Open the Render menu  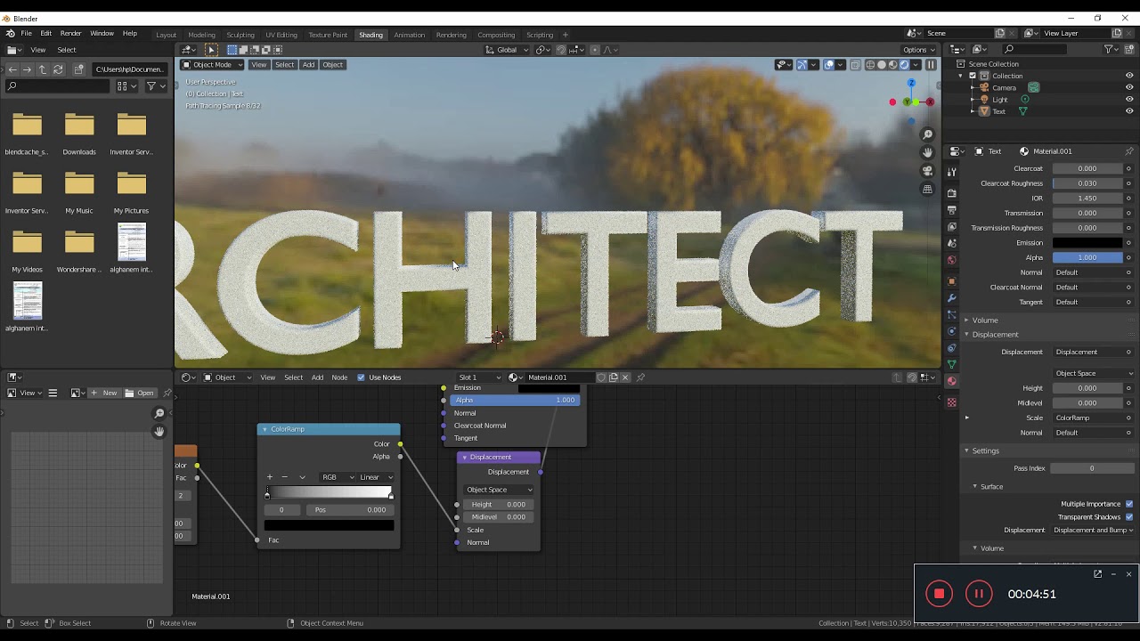[x=70, y=33]
